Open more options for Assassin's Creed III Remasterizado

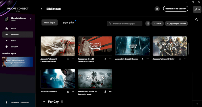click(x=110, y=91)
